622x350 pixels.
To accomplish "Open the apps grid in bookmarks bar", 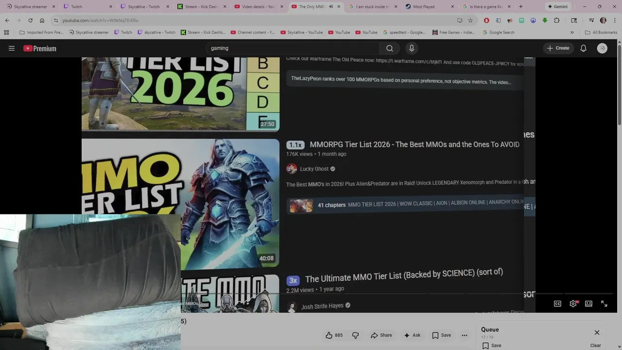I will pos(6,32).
